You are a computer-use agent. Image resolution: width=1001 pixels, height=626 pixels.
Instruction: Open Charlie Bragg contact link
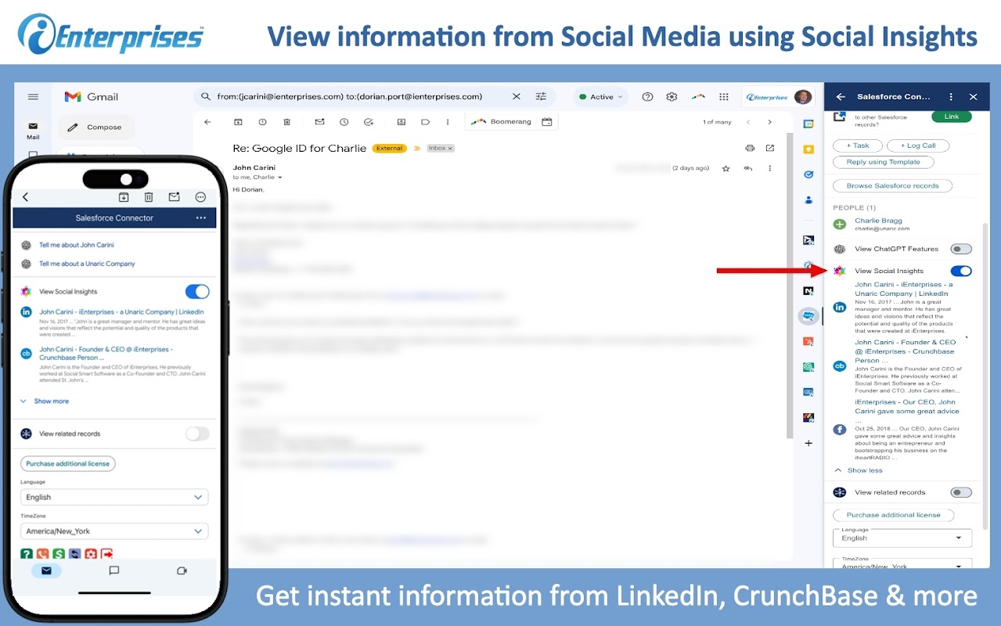[878, 221]
